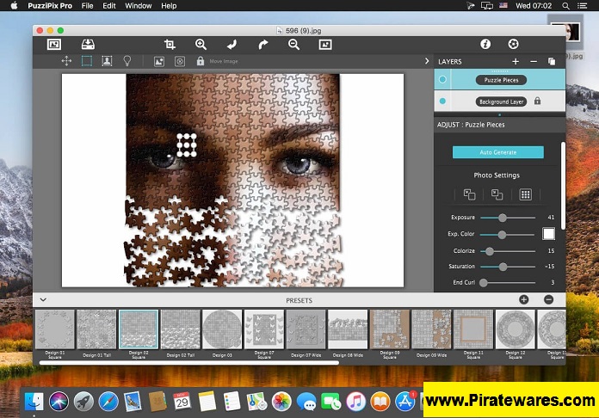Screen dimensions: 599x418
Task: Select the grid icon in Photo Settings
Action: (x=525, y=194)
